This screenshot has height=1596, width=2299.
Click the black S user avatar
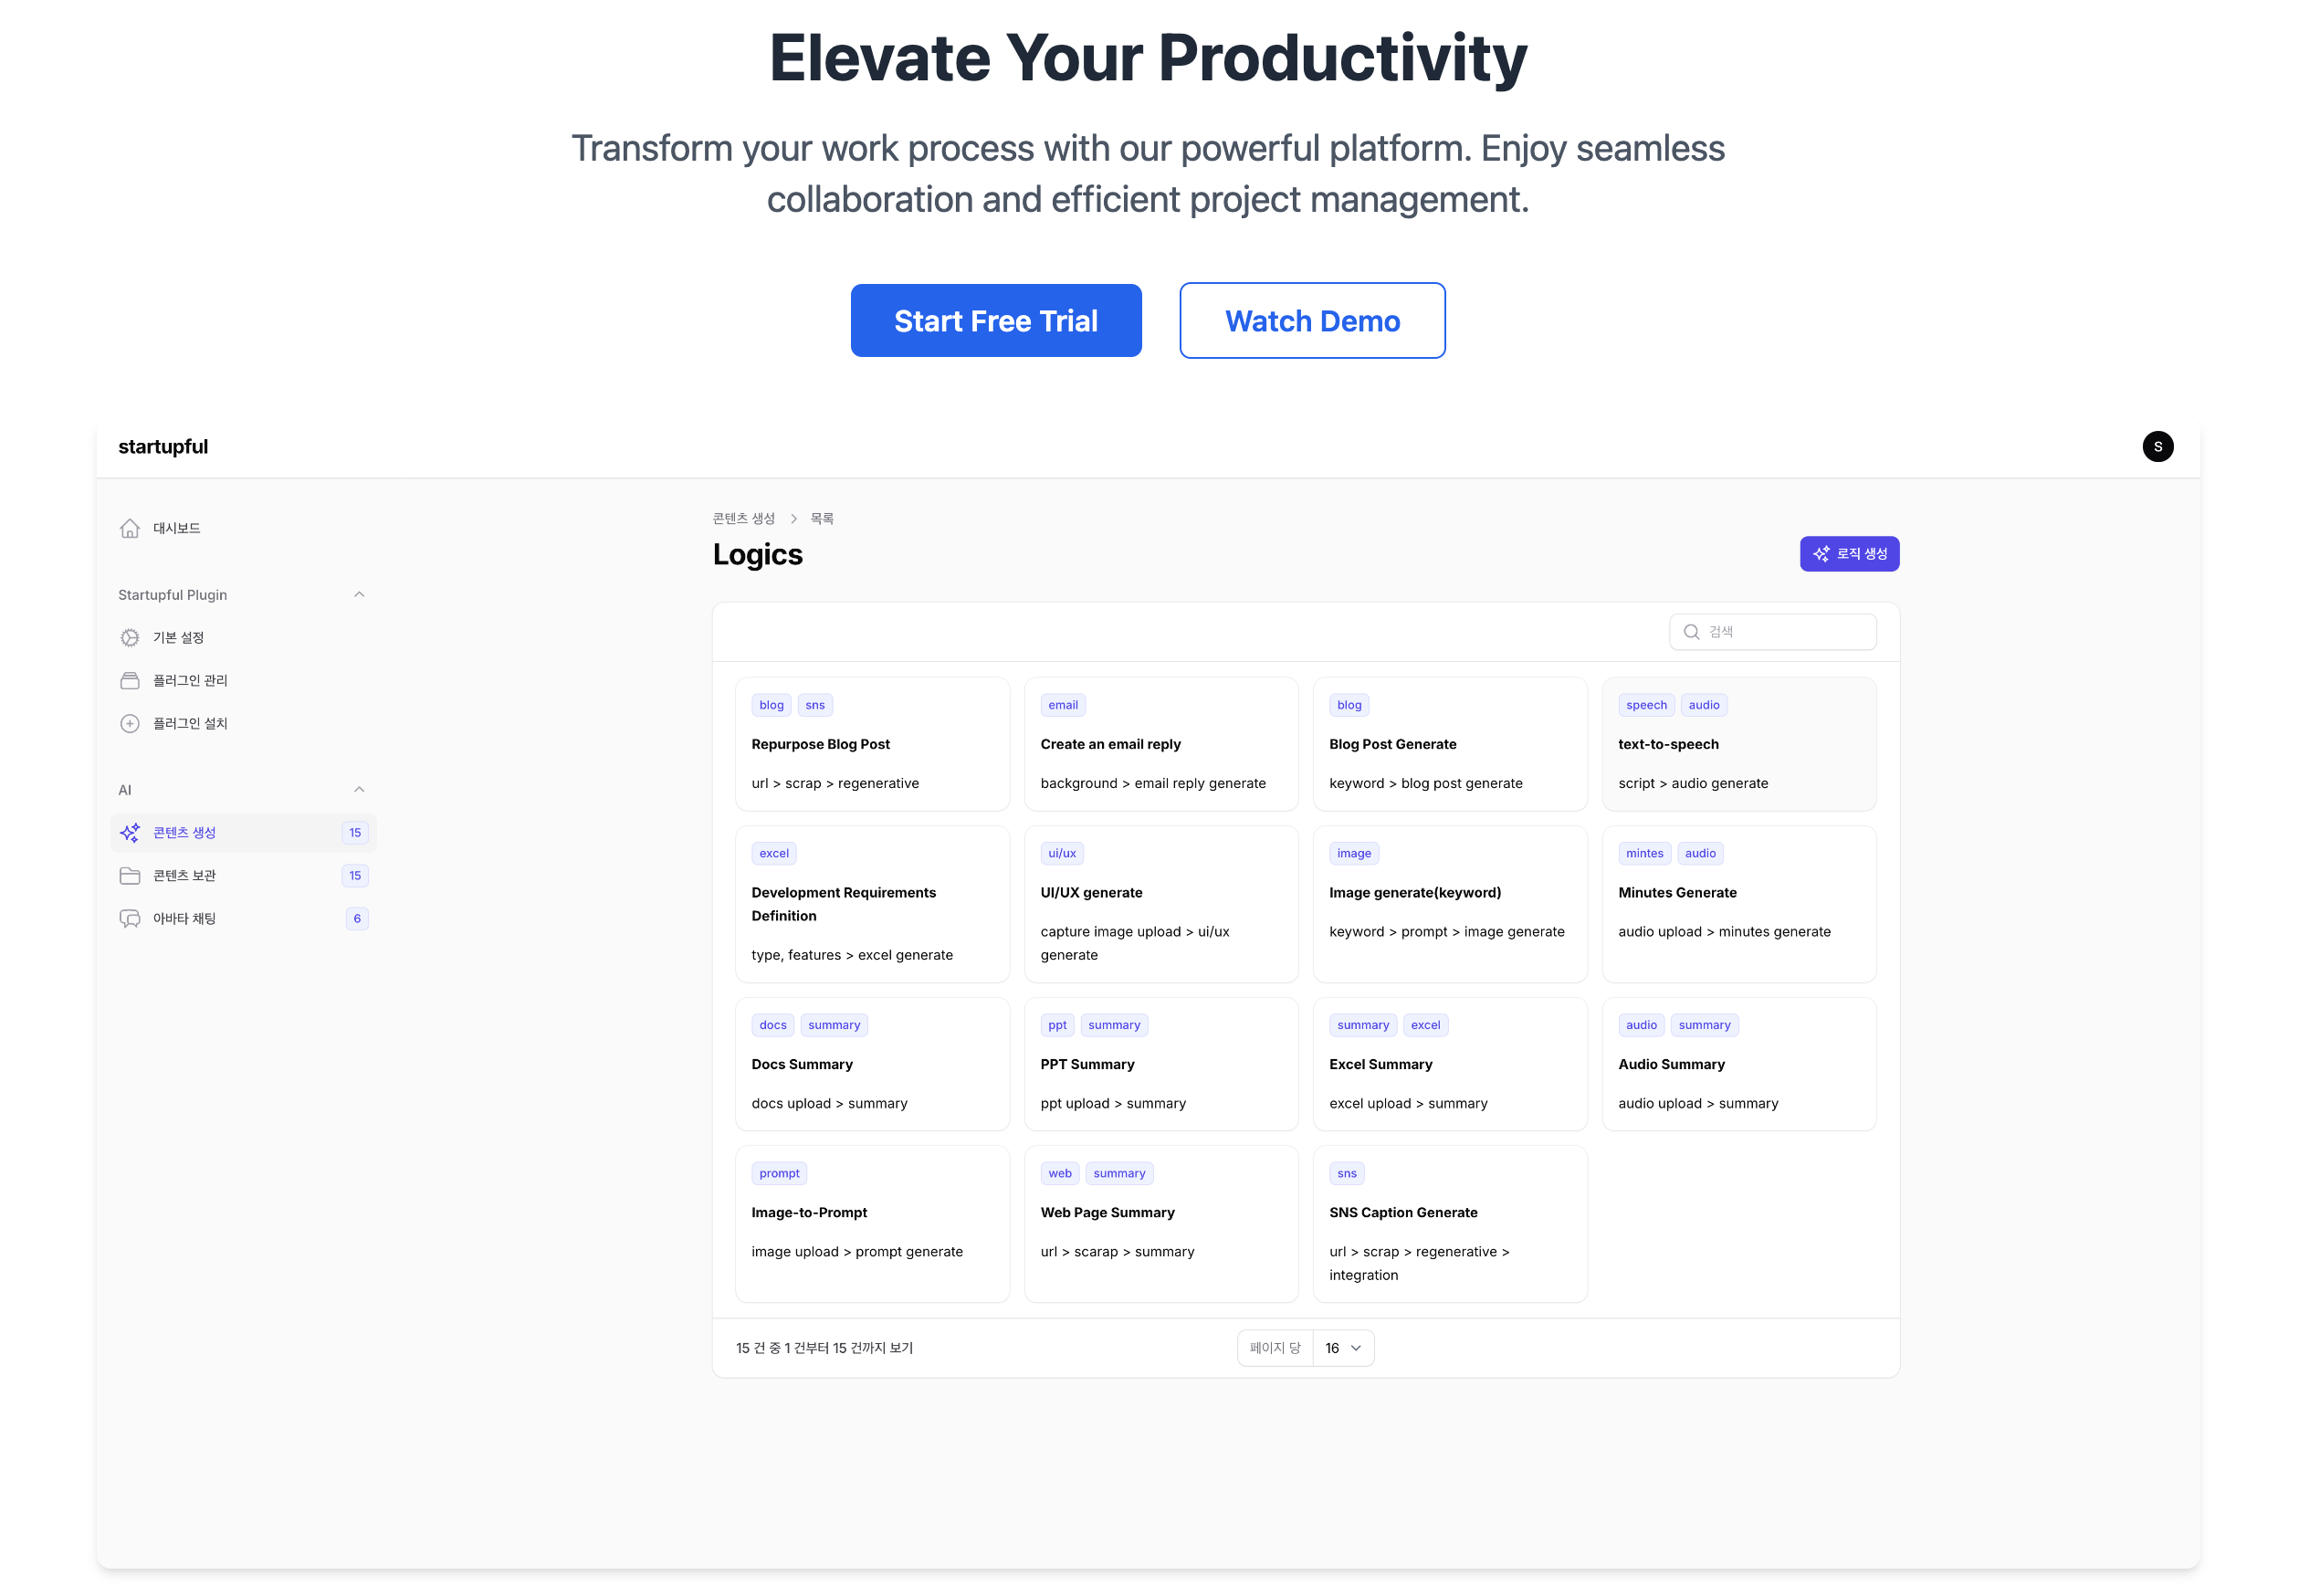2158,447
